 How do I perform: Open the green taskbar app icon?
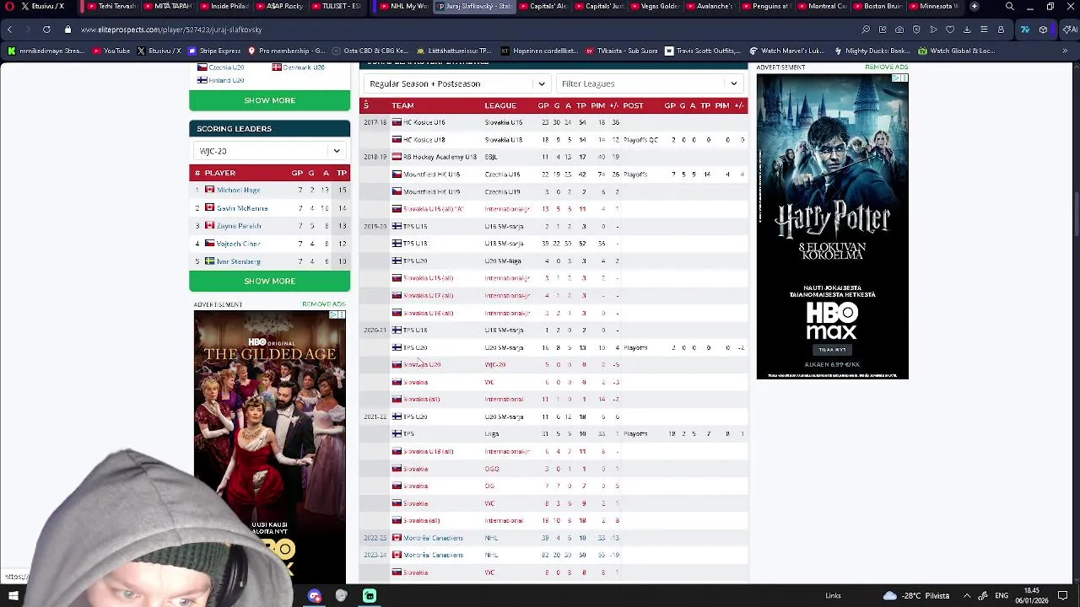coord(369,596)
